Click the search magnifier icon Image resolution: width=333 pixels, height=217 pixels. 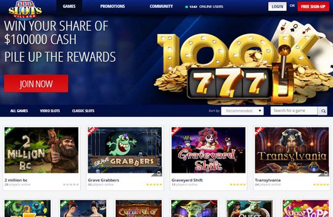coord(322,111)
